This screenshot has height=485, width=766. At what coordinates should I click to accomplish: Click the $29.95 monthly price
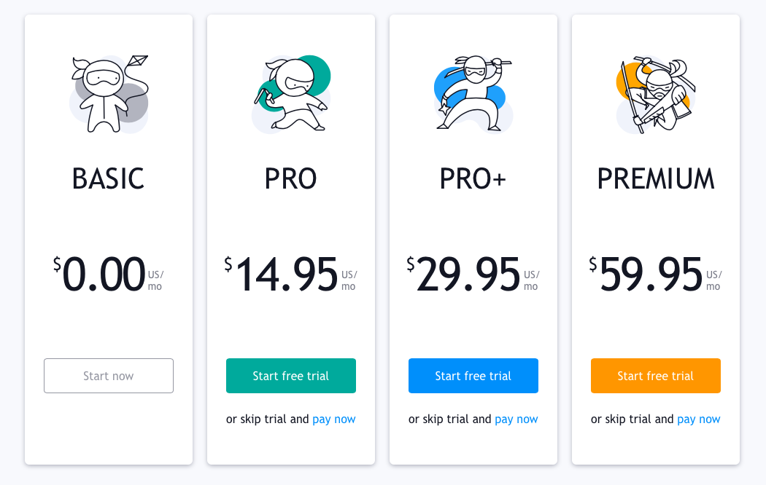coord(463,274)
